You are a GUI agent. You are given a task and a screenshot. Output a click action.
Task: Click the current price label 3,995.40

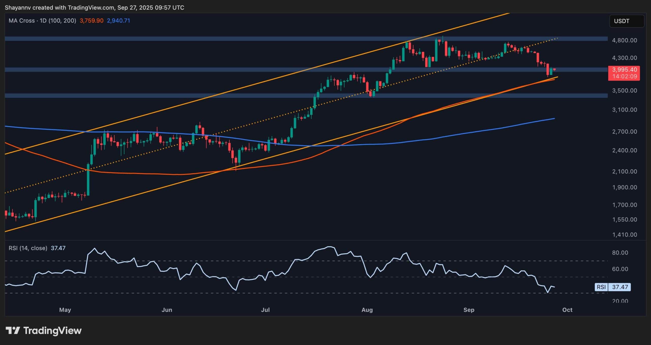(624, 69)
